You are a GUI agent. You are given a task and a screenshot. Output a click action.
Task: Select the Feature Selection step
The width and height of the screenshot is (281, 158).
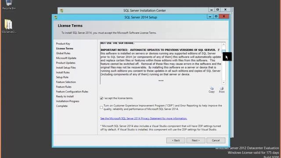click(x=66, y=82)
